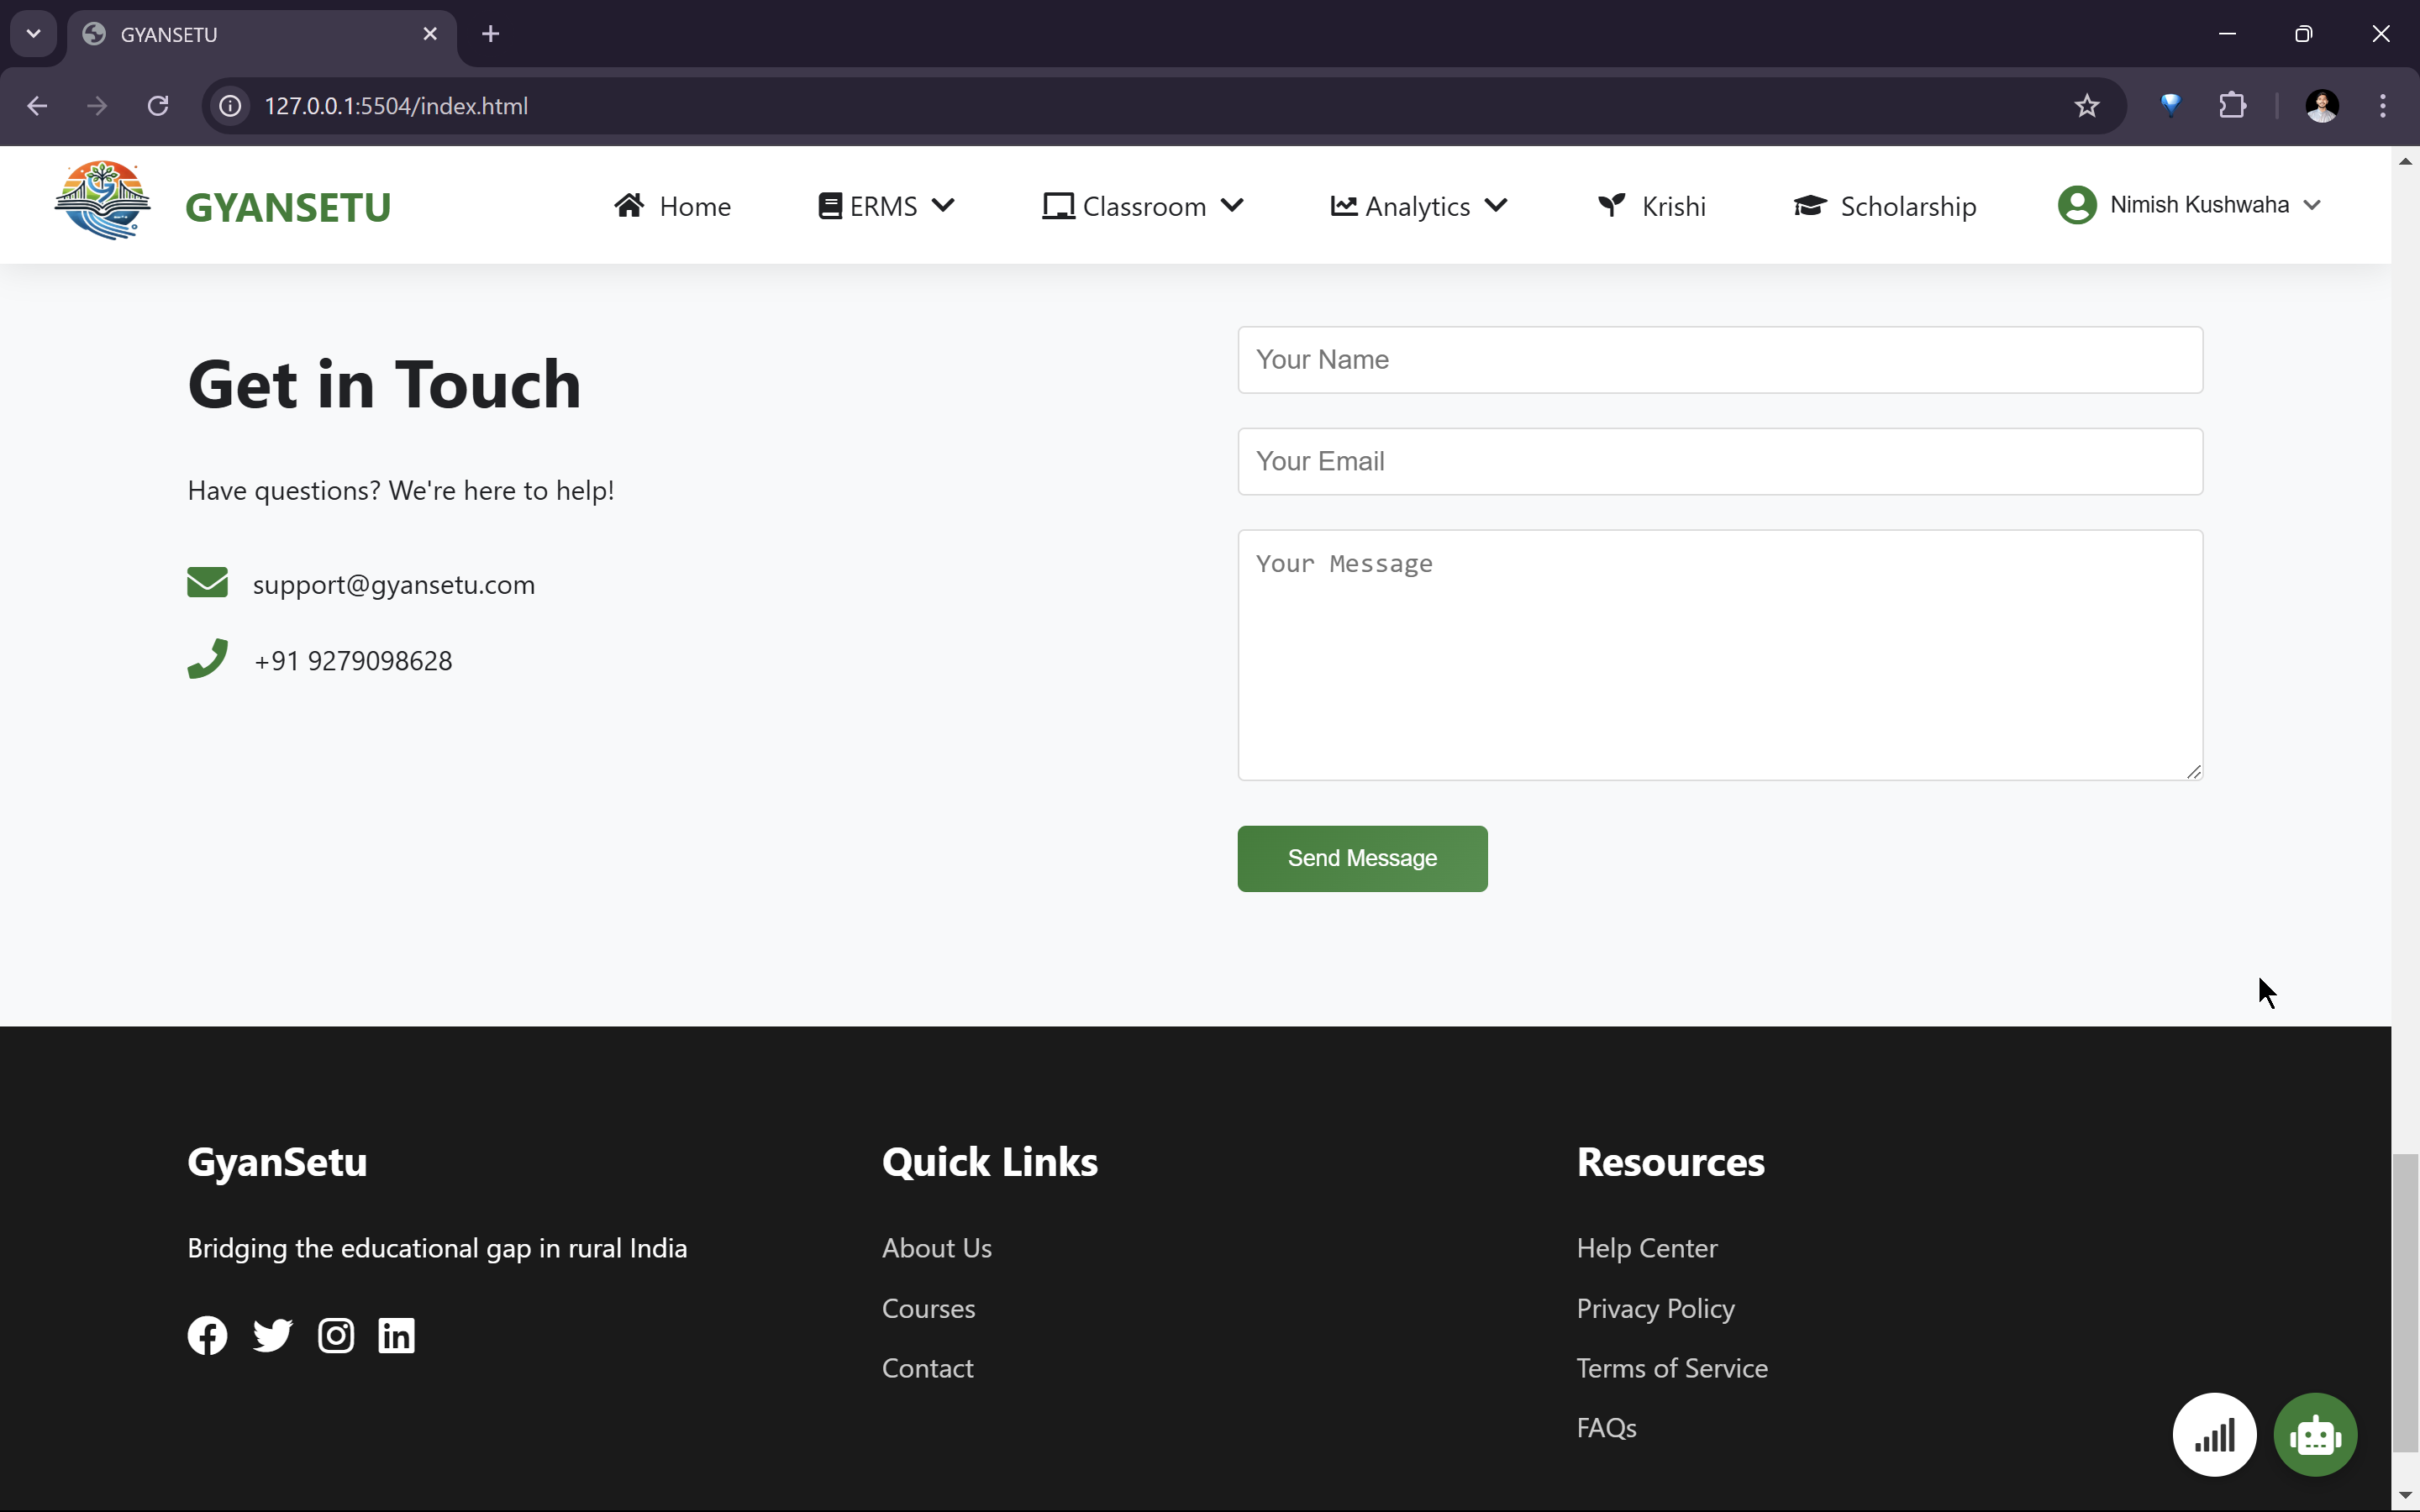Click into the Your Email field
Screen dimensions: 2420x1512
point(1719,461)
